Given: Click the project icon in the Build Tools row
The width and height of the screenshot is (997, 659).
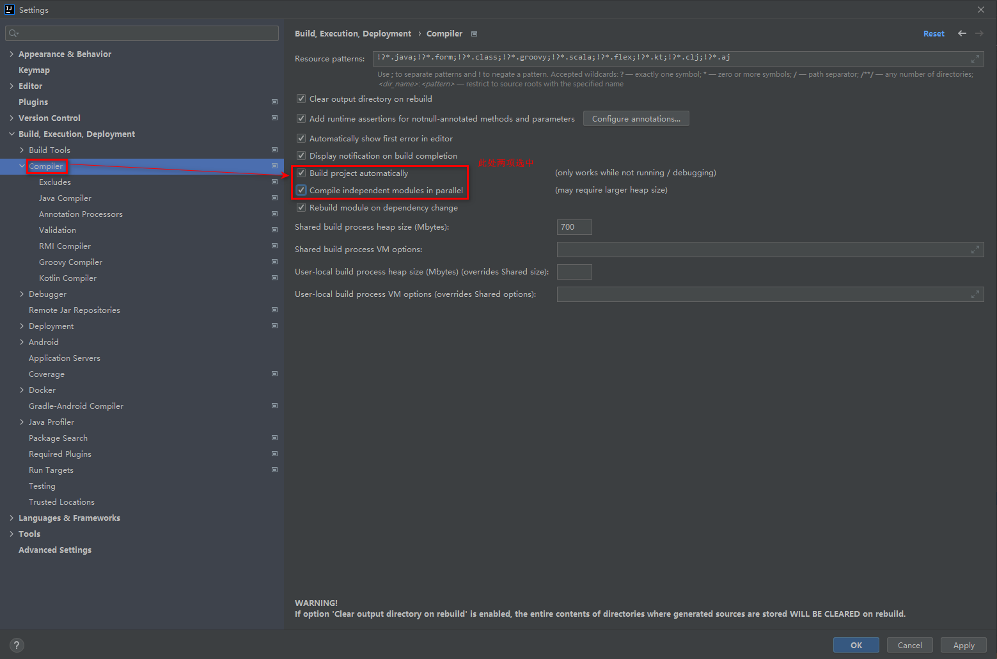Looking at the screenshot, I should [274, 150].
